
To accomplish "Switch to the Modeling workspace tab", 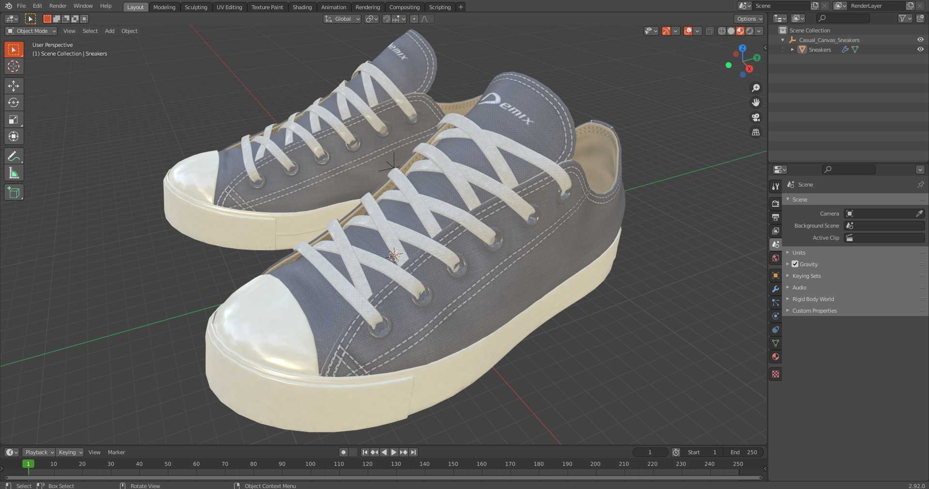I will pyautogui.click(x=164, y=7).
